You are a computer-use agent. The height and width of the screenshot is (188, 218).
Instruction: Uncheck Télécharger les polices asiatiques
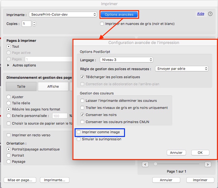point(82,77)
